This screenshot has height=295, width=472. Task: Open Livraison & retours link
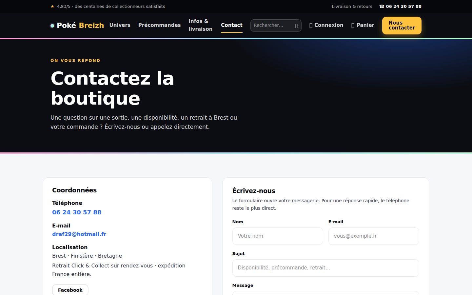click(352, 6)
